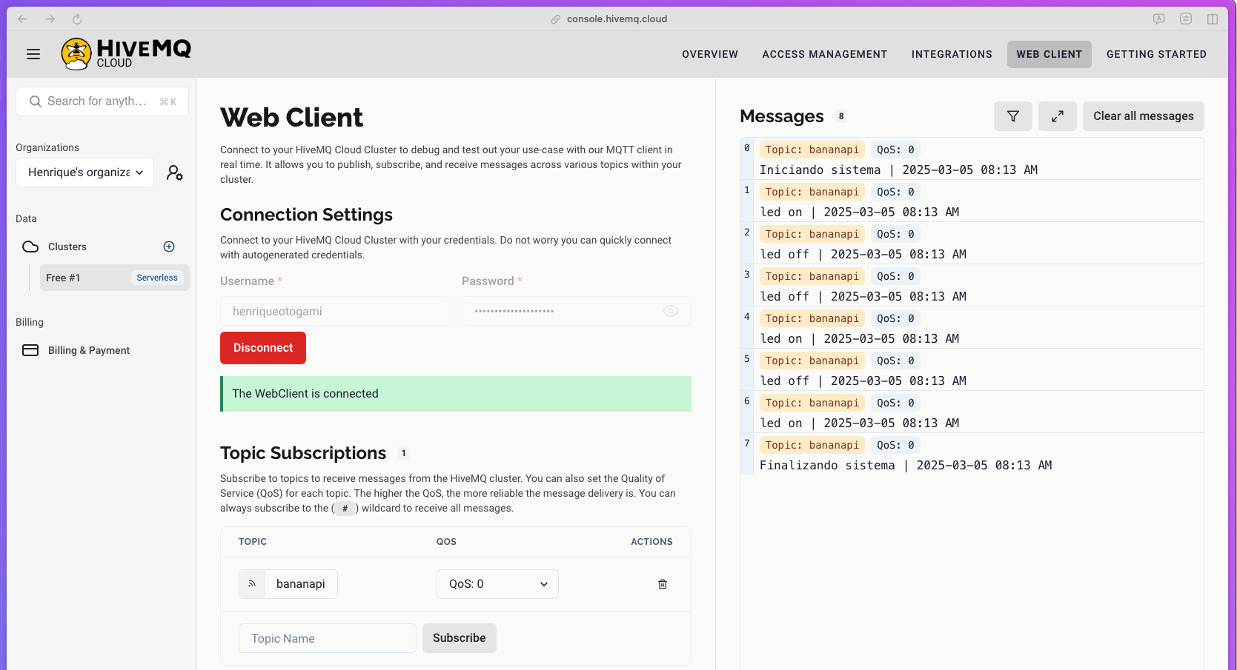The image size is (1237, 670).
Task: Click the Messages count badge 8
Action: click(x=841, y=116)
